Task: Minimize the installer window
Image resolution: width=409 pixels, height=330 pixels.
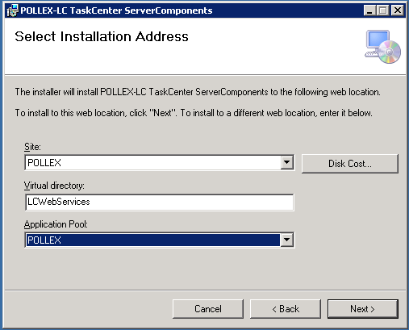Action: [x=369, y=10]
